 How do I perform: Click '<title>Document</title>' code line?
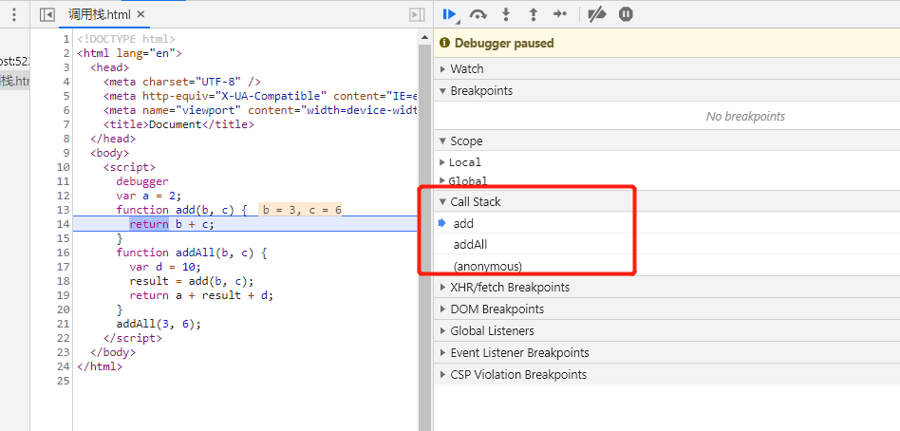178,124
